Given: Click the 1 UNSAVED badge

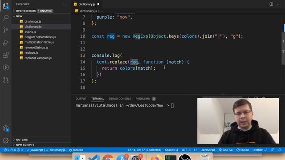Looking at the screenshot, I should 45,11.
